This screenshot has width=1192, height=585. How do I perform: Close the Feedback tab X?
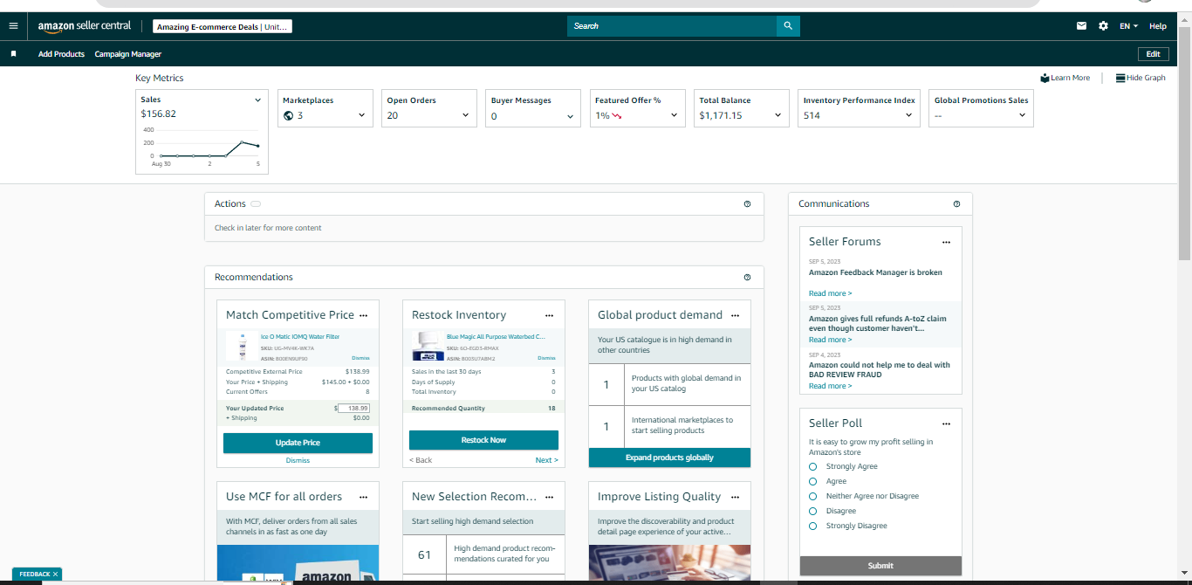[x=55, y=574]
